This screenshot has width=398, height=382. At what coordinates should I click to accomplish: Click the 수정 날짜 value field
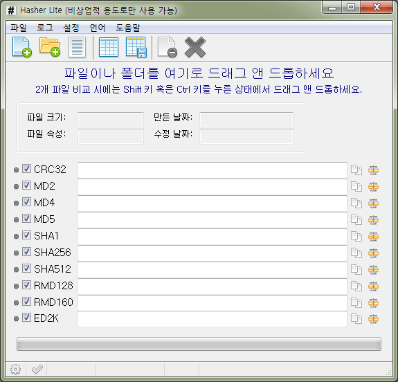pos(246,136)
